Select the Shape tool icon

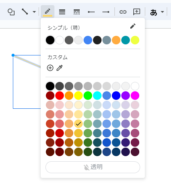click(x=11, y=12)
